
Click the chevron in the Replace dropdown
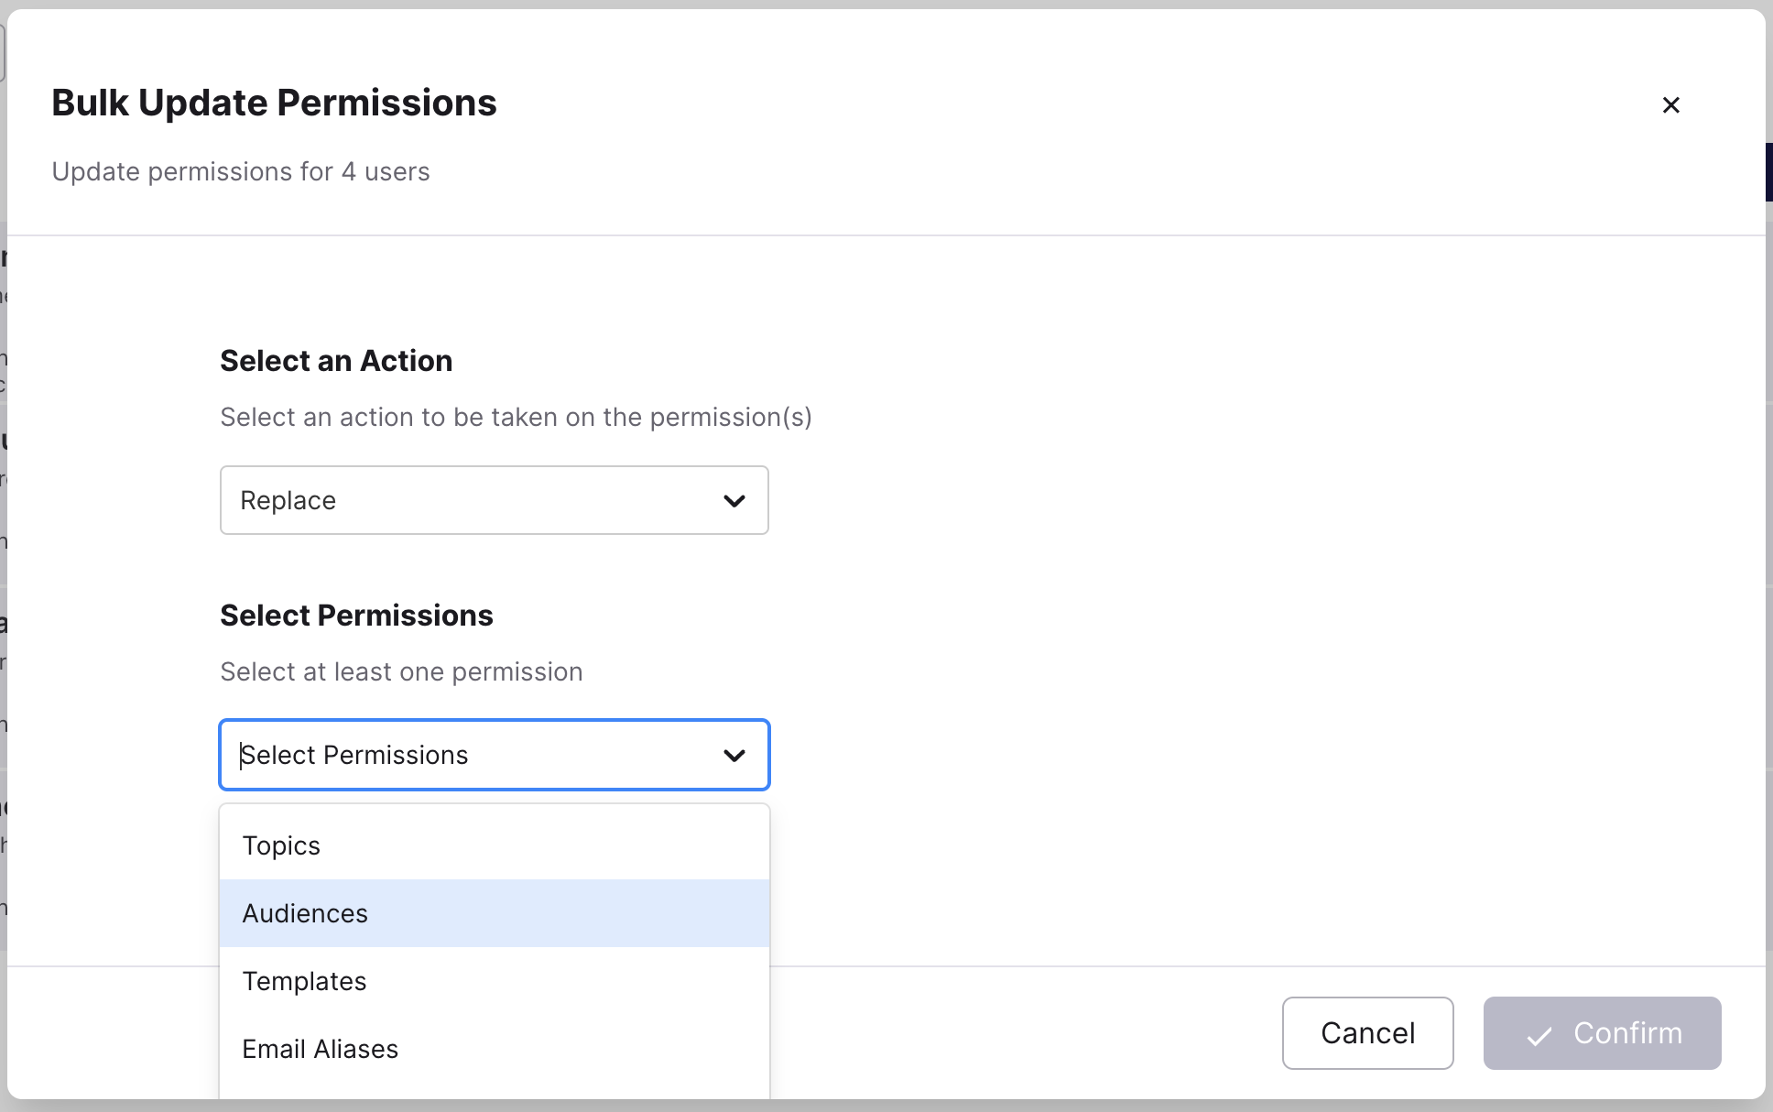734,501
